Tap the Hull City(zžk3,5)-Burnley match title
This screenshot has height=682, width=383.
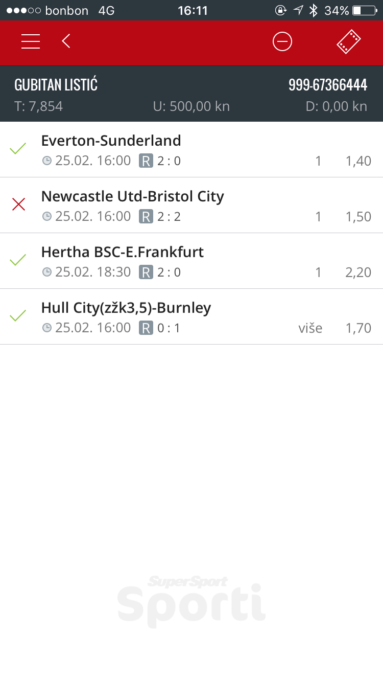point(126,308)
